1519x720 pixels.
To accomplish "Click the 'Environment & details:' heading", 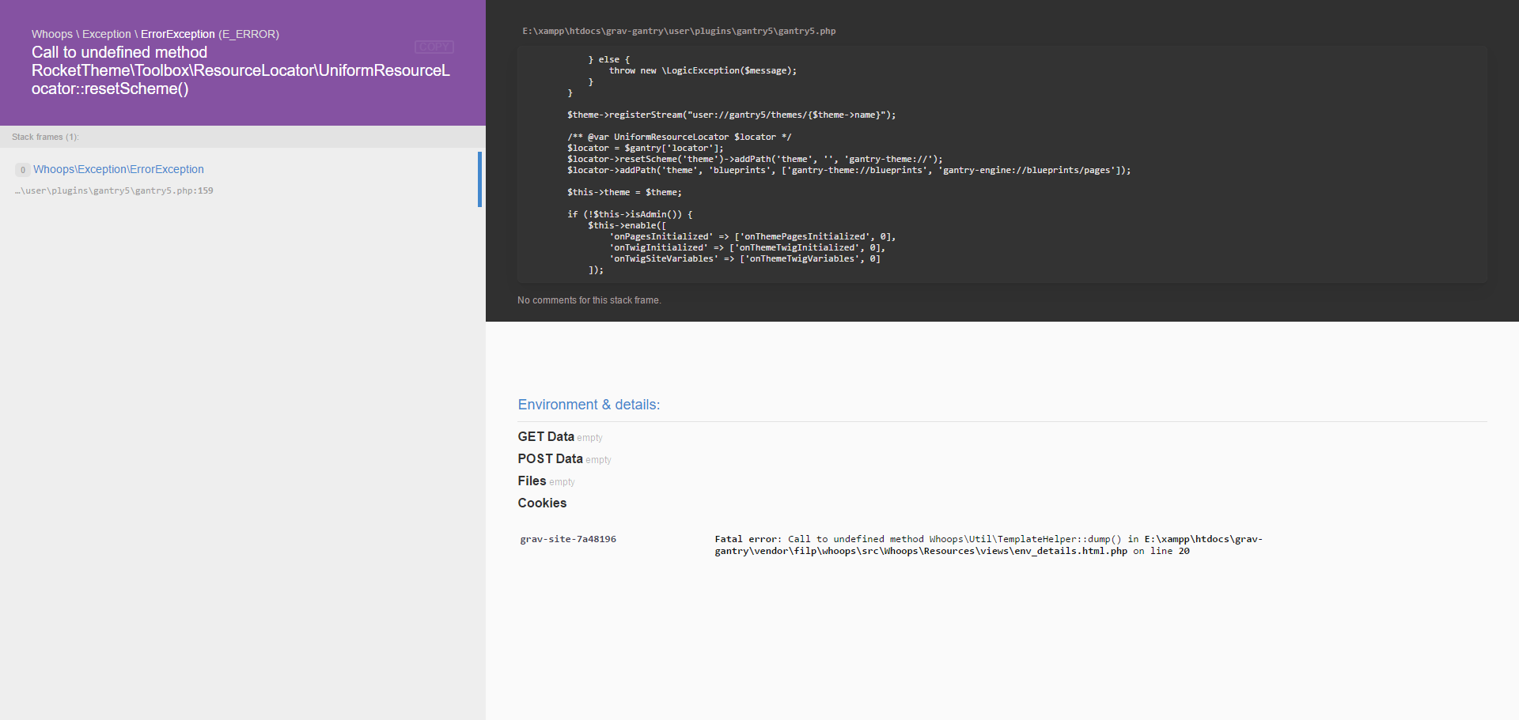I will tap(589, 405).
